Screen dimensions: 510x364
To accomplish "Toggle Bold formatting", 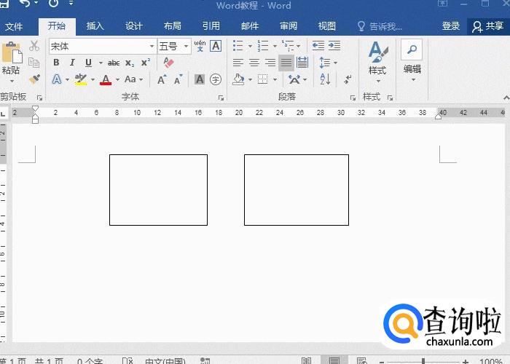I will 57,63.
